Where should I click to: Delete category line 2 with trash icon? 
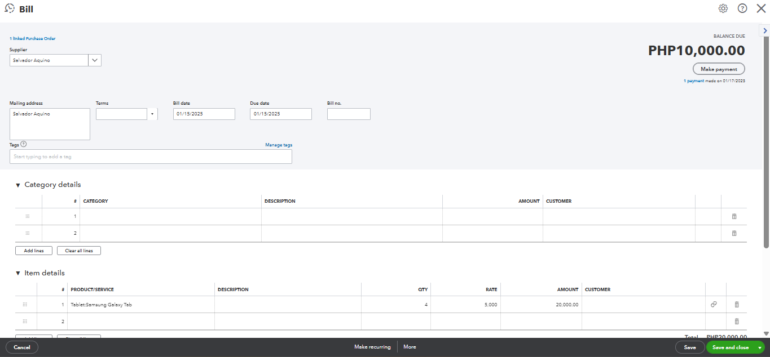point(734,233)
